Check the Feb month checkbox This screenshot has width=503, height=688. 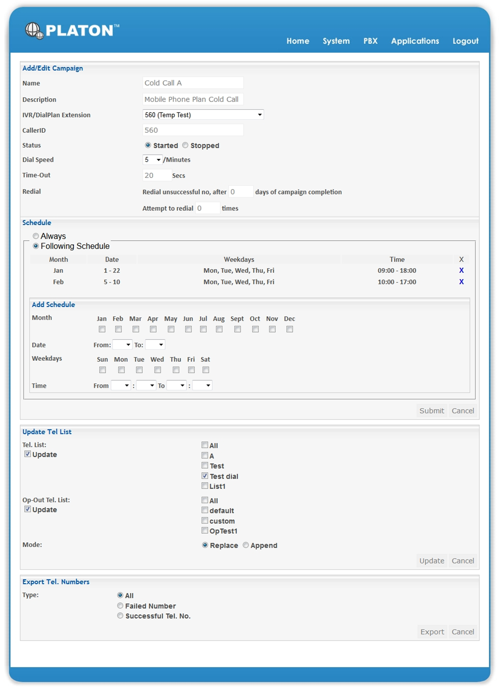pyautogui.click(x=118, y=329)
